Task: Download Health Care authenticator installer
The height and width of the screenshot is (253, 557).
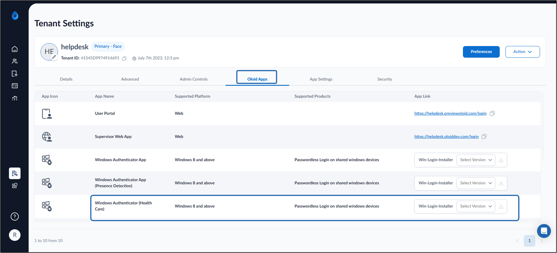Action: (x=501, y=206)
